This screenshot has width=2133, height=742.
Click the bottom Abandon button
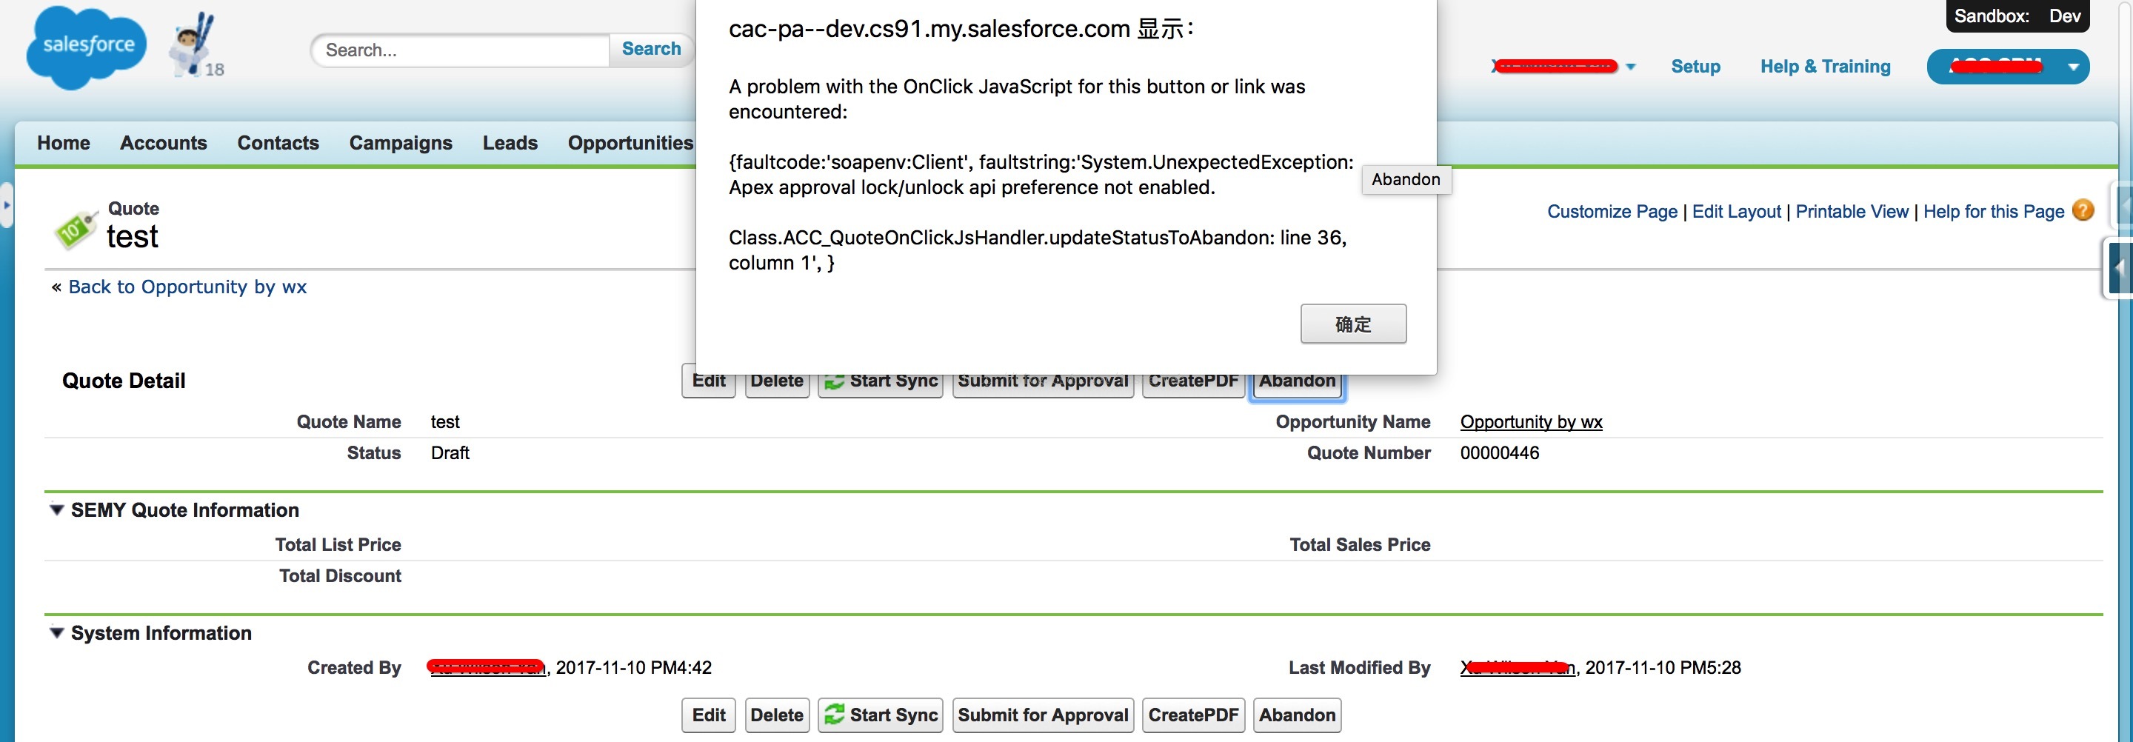click(1297, 715)
